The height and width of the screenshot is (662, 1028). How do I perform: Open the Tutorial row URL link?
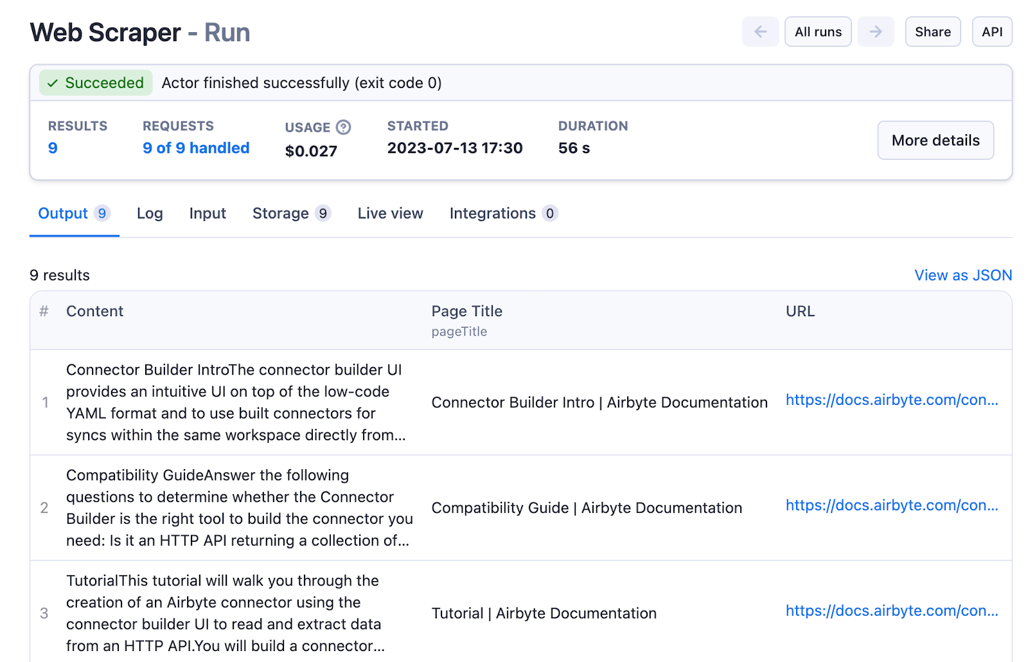(x=891, y=611)
